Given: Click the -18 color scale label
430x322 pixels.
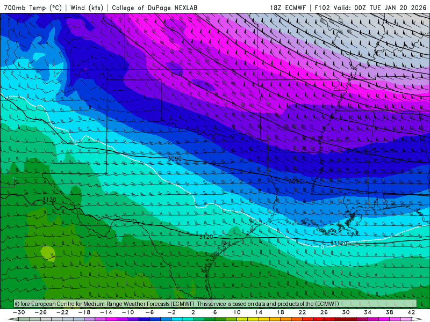Looking at the screenshot, I should pyautogui.click(x=84, y=312).
